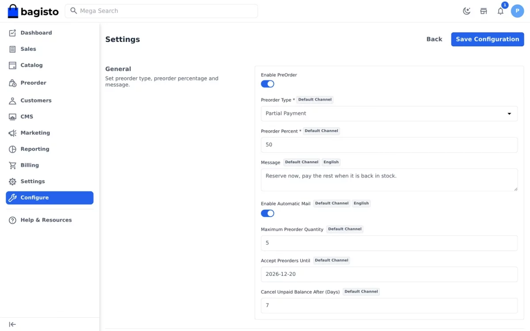Click the Mega Search magnifier icon
This screenshot has width=530, height=331.
click(x=74, y=11)
